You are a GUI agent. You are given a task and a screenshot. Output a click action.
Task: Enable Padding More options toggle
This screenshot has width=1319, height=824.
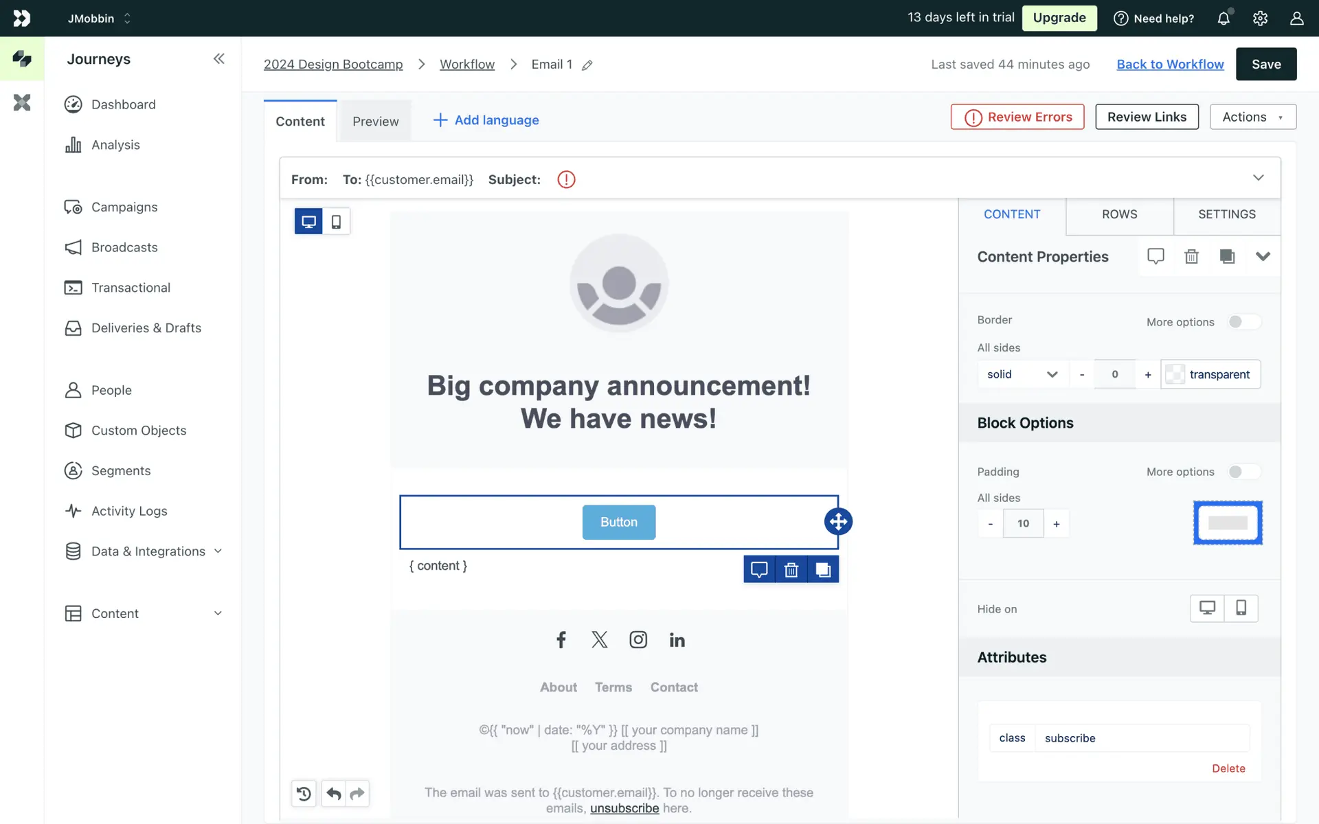click(x=1244, y=472)
